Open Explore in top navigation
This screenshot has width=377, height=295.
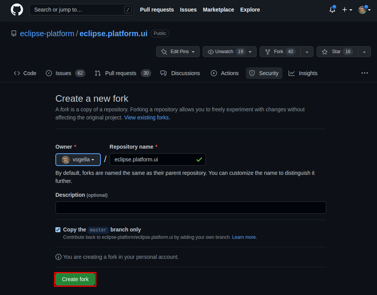[250, 10]
